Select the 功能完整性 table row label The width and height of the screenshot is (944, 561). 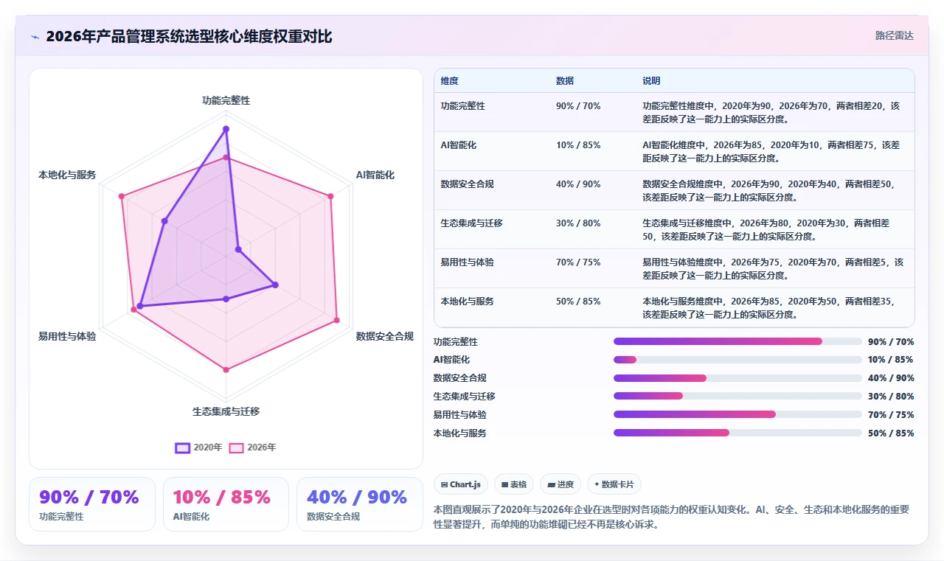[x=463, y=106]
